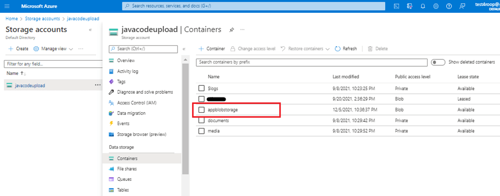Select the $logs container checkbox

202,88
